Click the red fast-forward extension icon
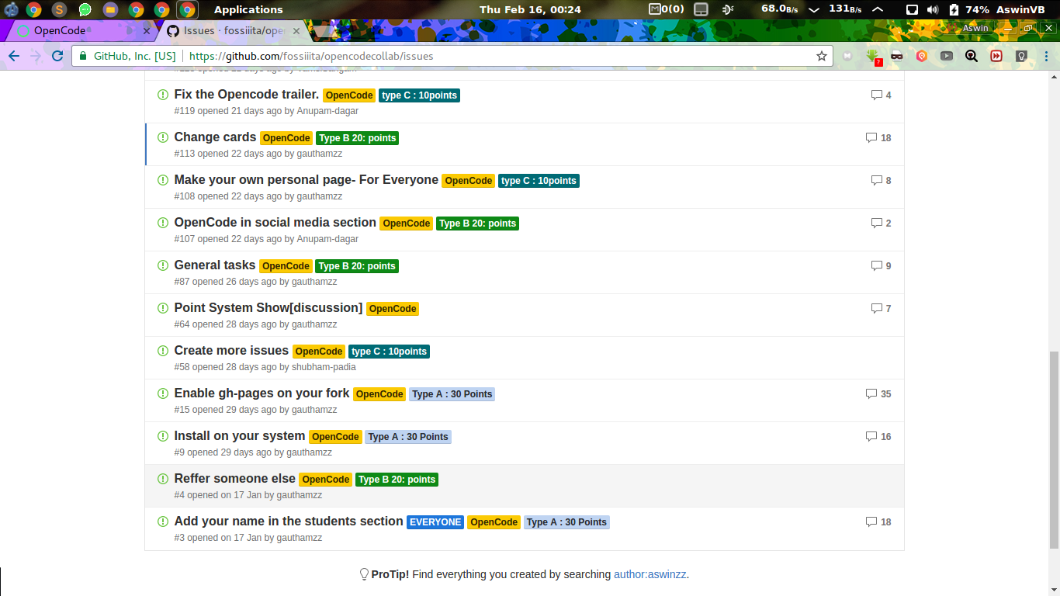The image size is (1060, 596). (x=996, y=56)
